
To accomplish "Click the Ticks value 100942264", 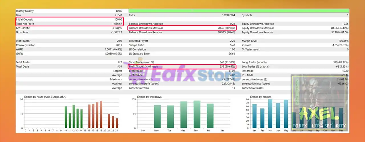I will 228,15.
